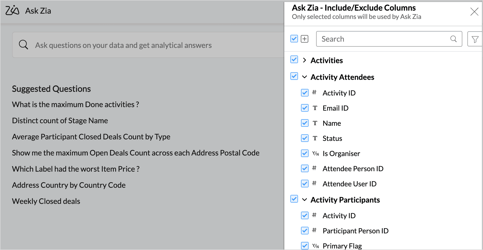Click the Activity Attendees table label
This screenshot has height=250, width=483.
click(342, 77)
